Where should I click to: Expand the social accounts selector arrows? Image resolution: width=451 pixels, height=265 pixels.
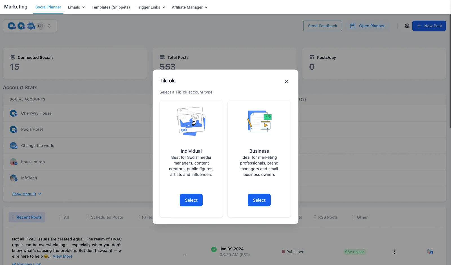[49, 26]
